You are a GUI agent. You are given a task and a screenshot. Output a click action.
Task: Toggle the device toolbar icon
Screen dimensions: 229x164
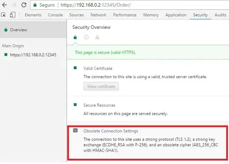click(13, 15)
